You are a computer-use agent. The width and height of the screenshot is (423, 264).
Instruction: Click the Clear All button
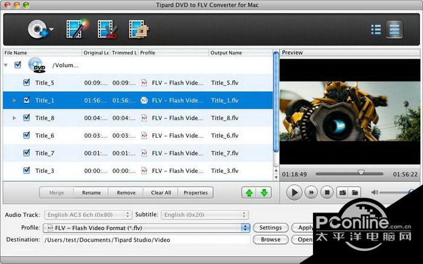(161, 193)
